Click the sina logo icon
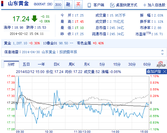 coord(161,64)
